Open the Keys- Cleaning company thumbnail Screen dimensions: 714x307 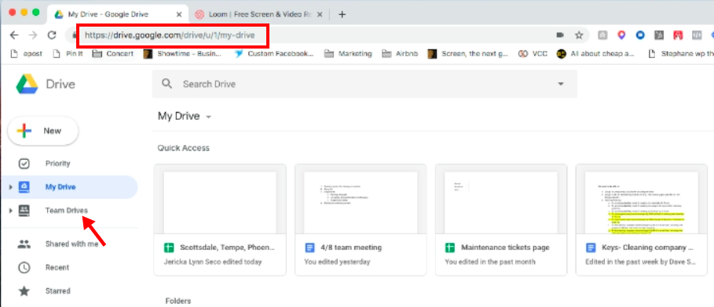[642, 202]
